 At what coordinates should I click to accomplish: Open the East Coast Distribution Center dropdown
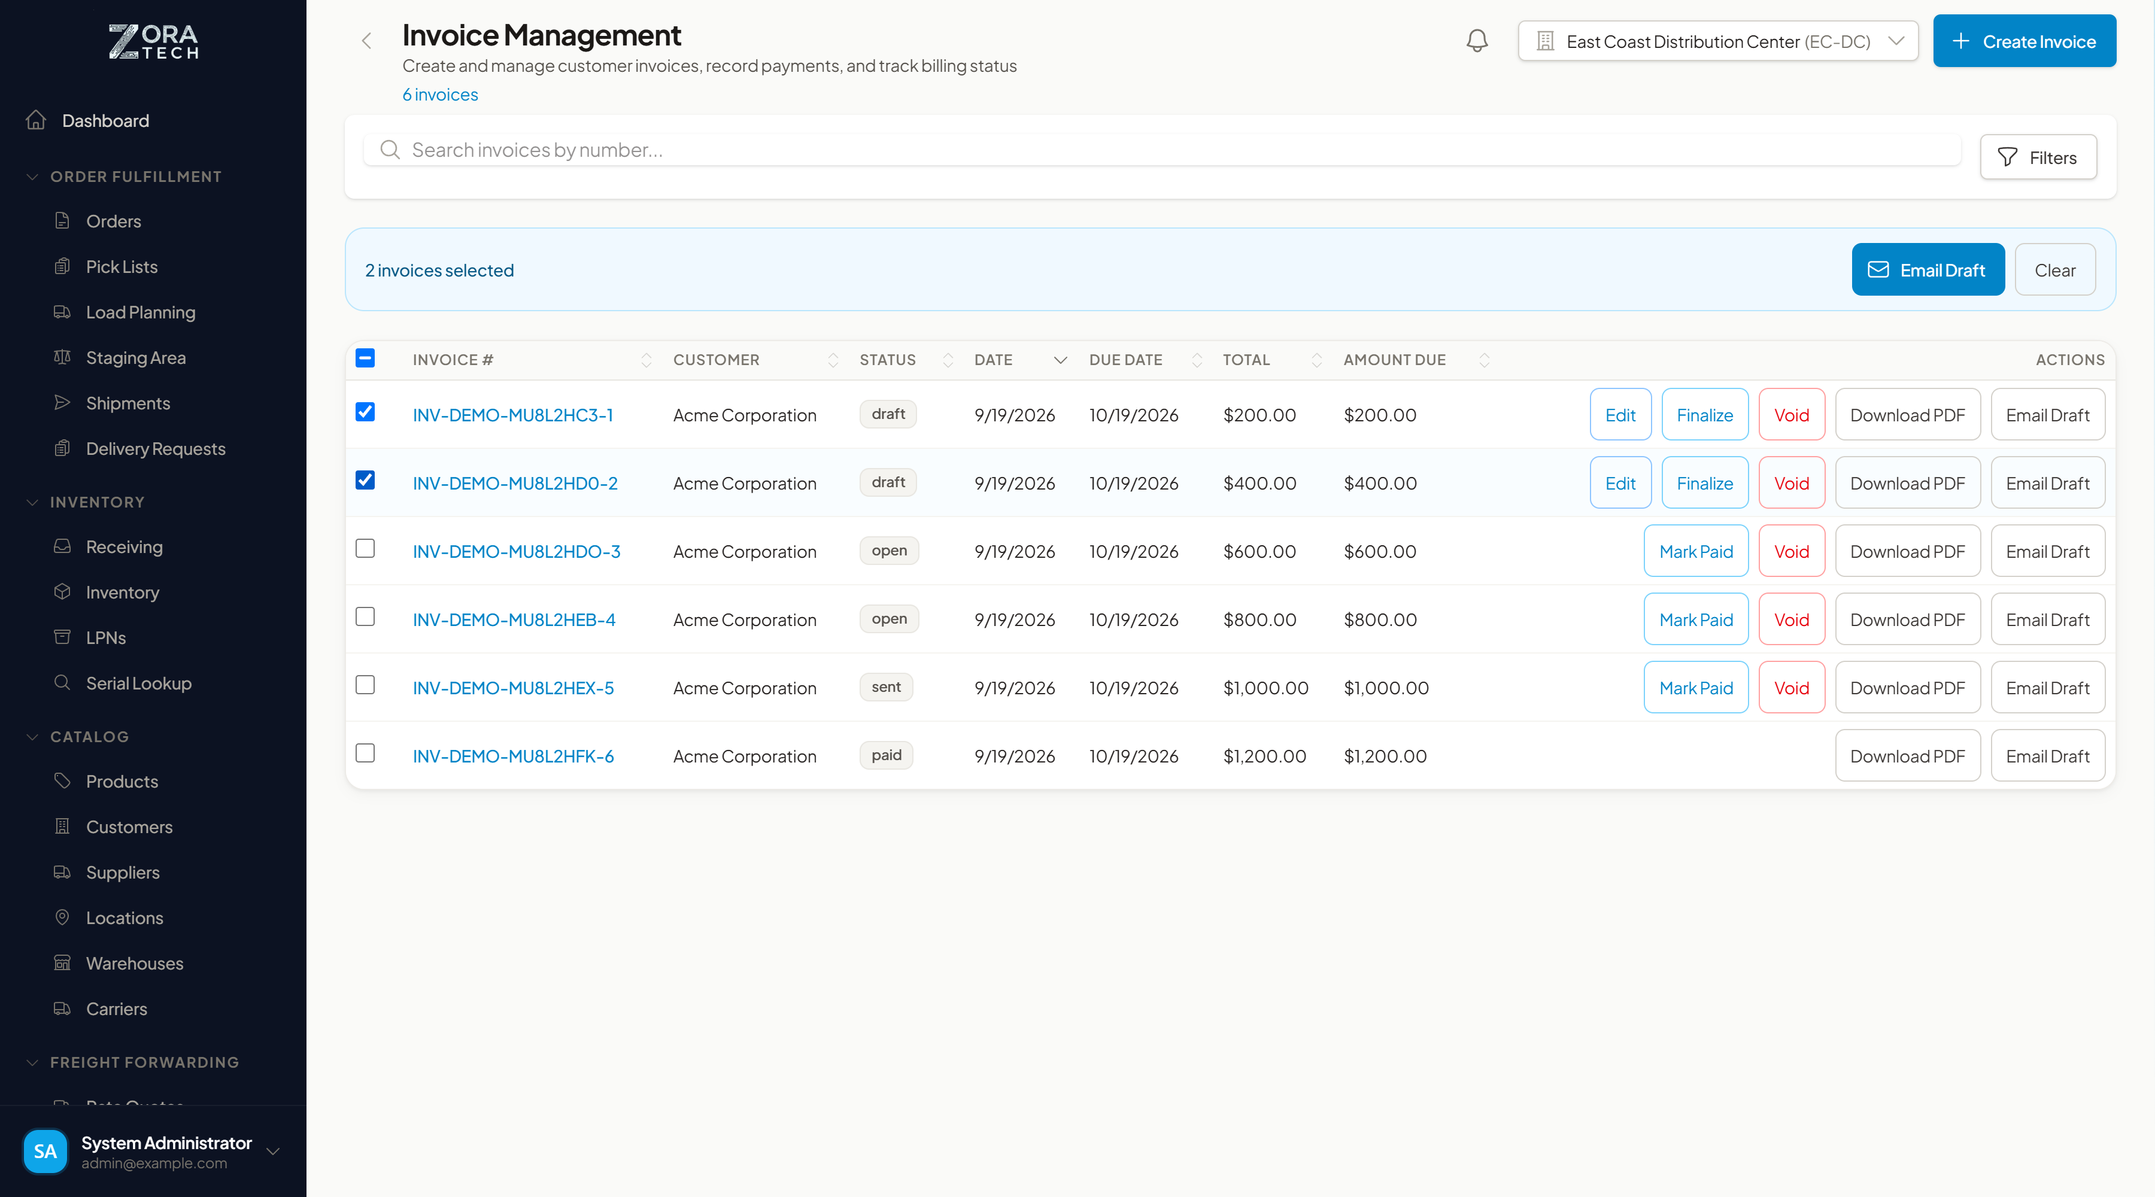1718,41
